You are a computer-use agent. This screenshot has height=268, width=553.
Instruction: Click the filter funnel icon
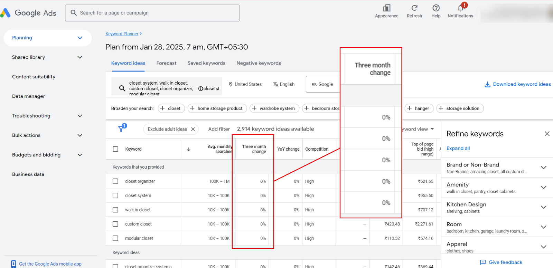(x=121, y=129)
